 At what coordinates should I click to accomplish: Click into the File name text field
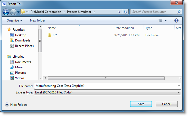108,86
